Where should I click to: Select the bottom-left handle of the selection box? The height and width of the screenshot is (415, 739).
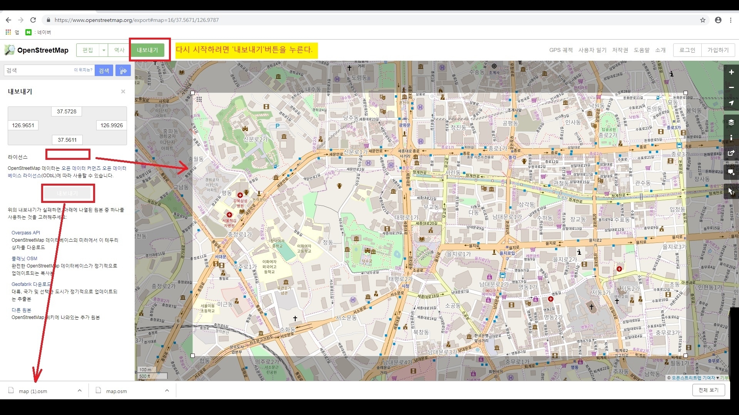pos(193,356)
